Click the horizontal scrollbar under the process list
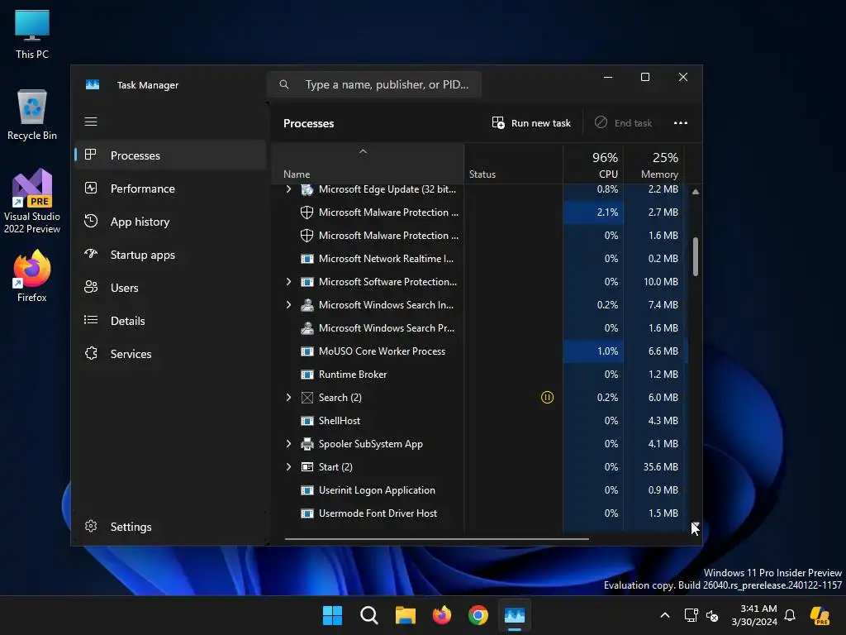Screen dimensions: 846x635 (436, 538)
